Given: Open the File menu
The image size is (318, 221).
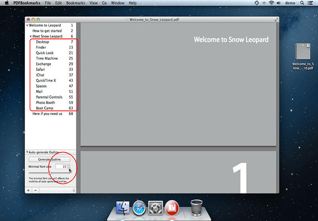Looking at the screenshot, I should click(48, 3).
